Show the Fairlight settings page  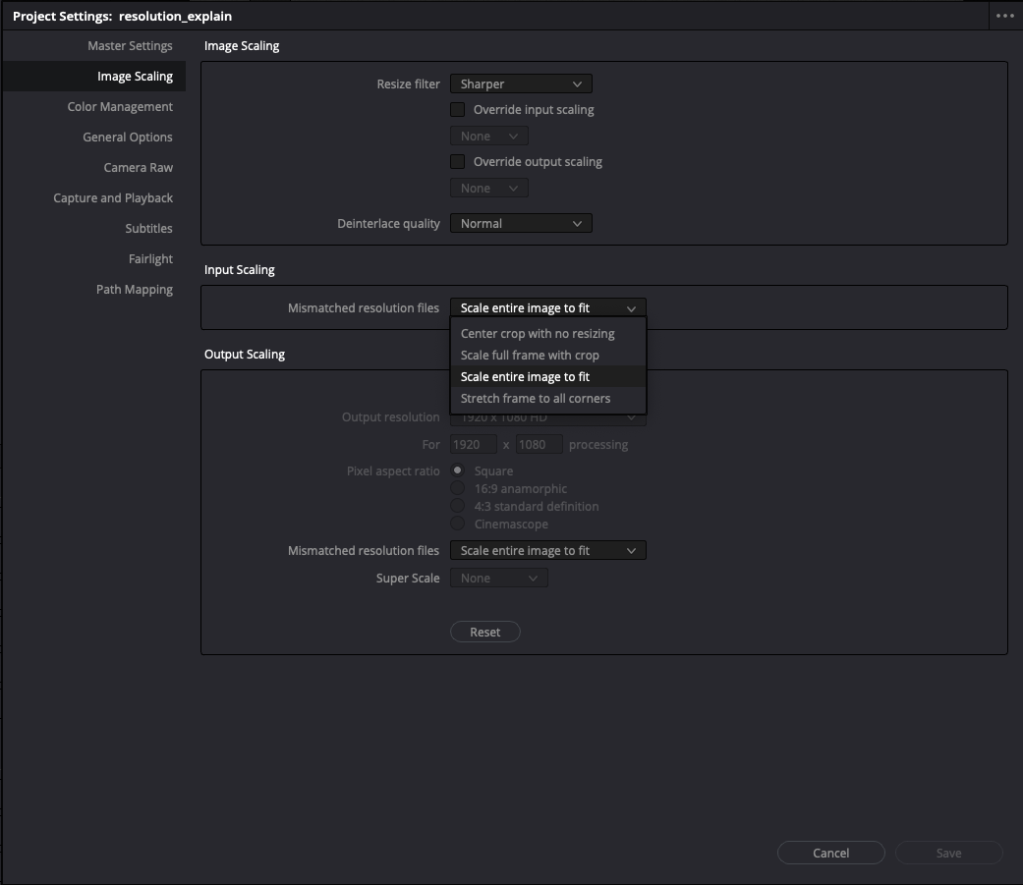click(x=150, y=259)
